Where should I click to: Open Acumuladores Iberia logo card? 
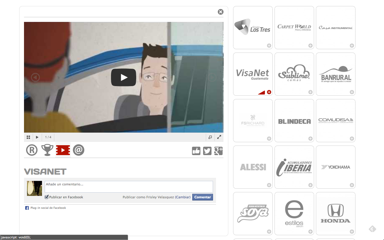[x=294, y=167]
